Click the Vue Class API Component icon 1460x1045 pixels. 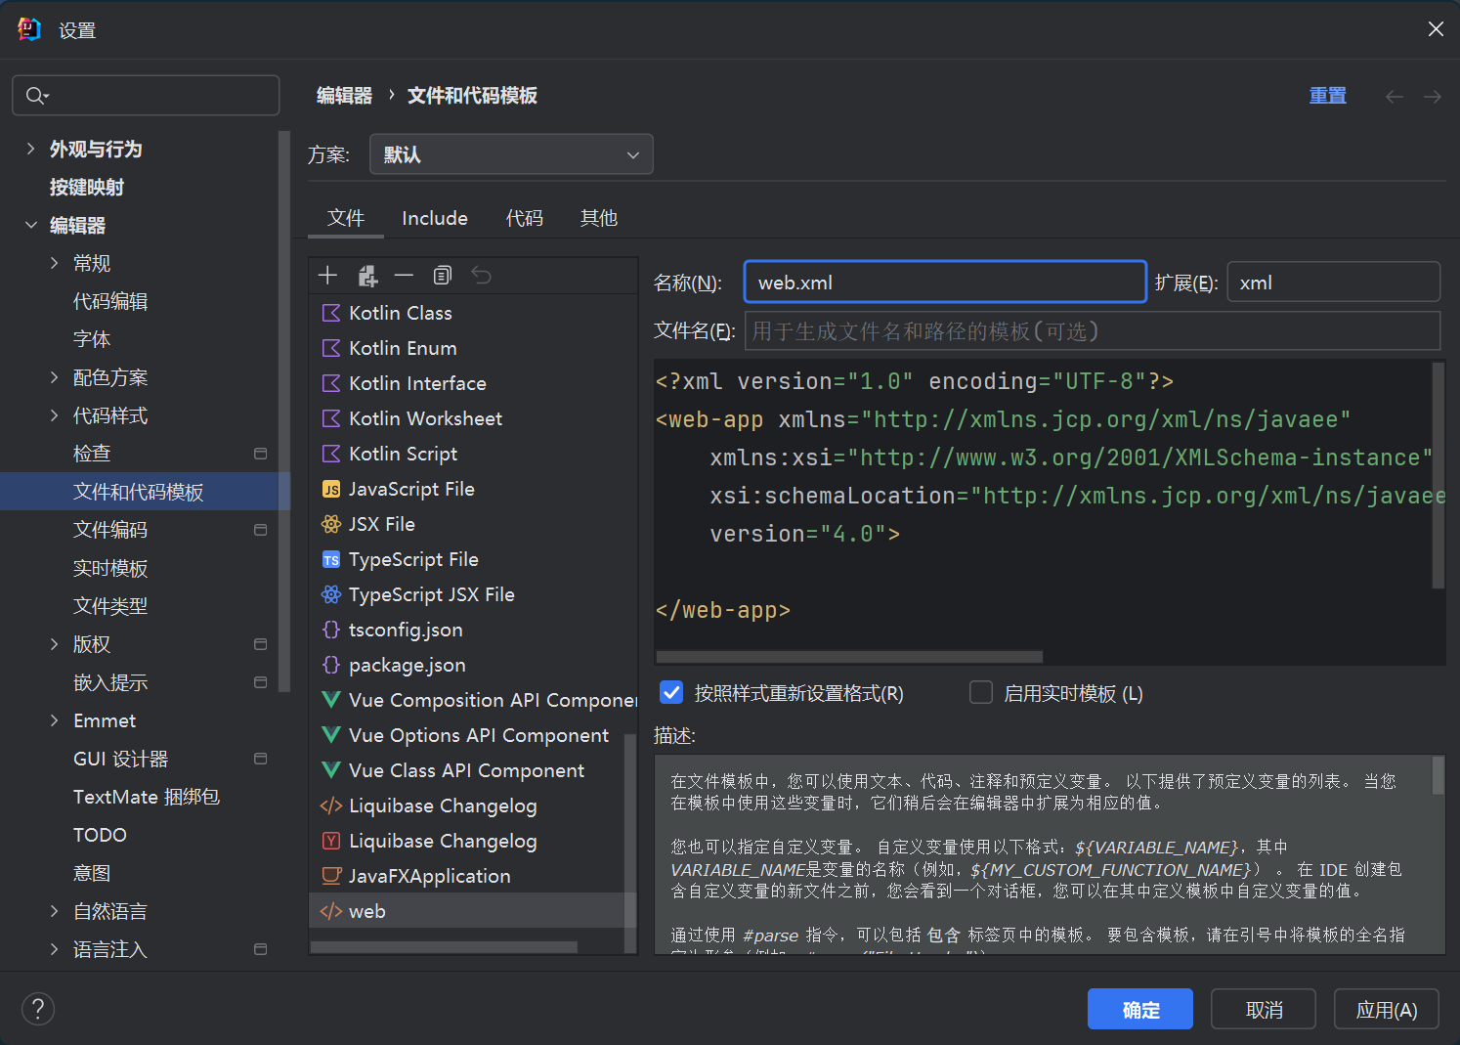331,770
